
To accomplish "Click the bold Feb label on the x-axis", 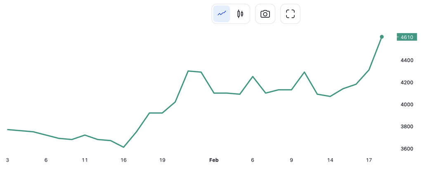I will click(x=213, y=160).
